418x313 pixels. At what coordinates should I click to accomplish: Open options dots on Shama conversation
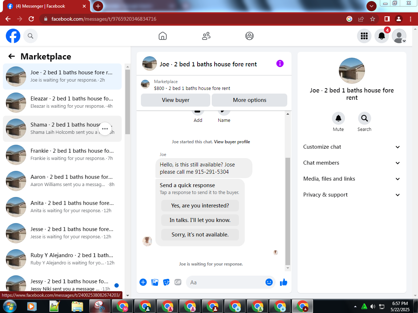105,129
